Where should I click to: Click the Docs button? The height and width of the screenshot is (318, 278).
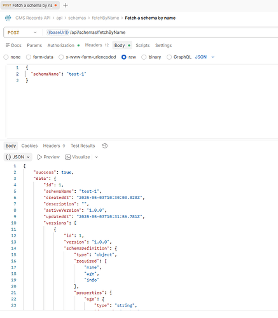tap(13, 45)
